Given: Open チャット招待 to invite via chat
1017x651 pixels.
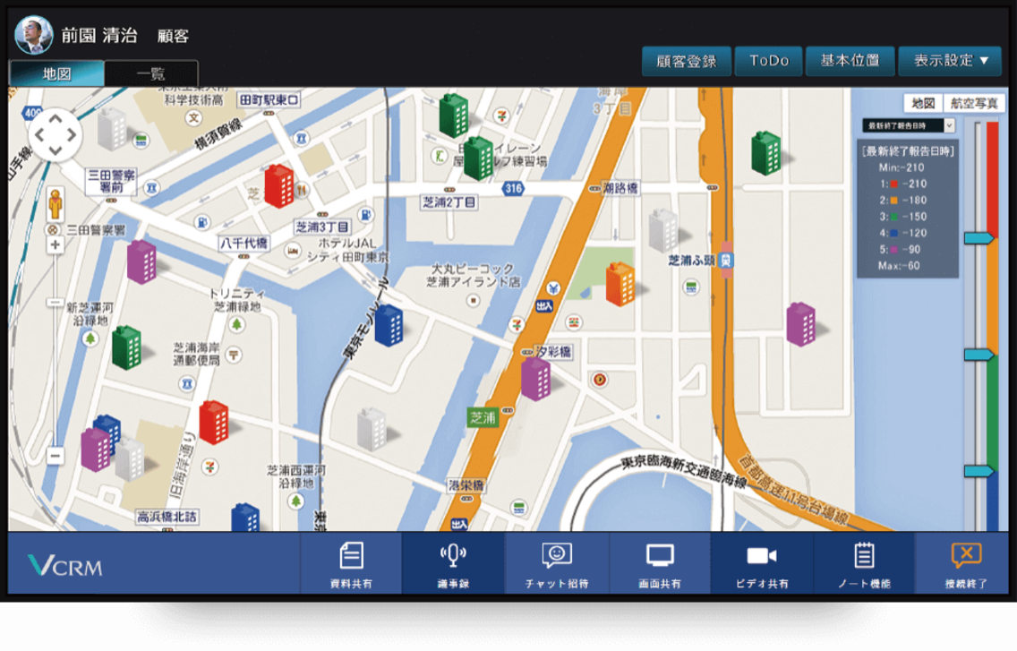Looking at the screenshot, I should point(556,563).
